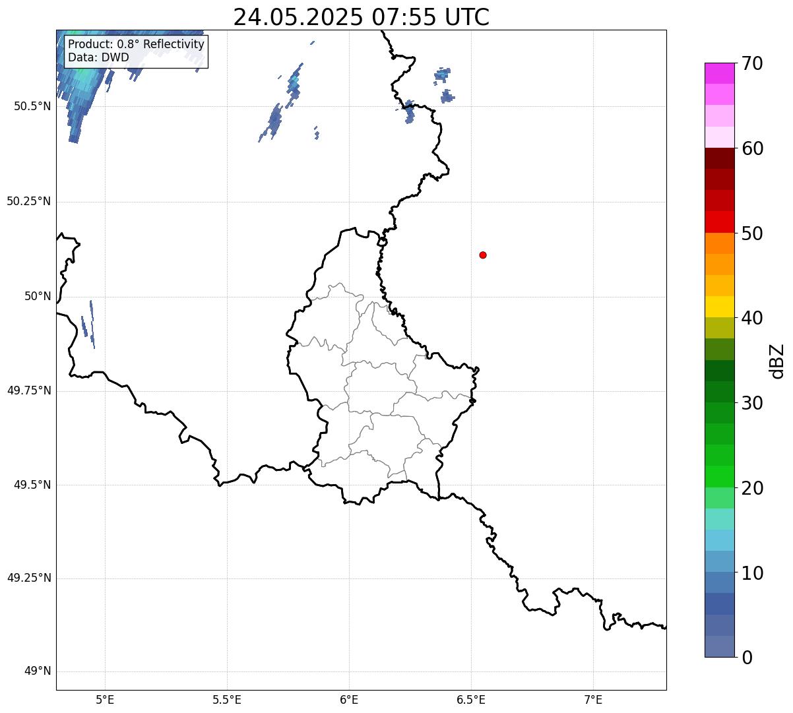This screenshot has width=793, height=713.
Task: Click the 70 value on colorbar
Action: coord(752,63)
